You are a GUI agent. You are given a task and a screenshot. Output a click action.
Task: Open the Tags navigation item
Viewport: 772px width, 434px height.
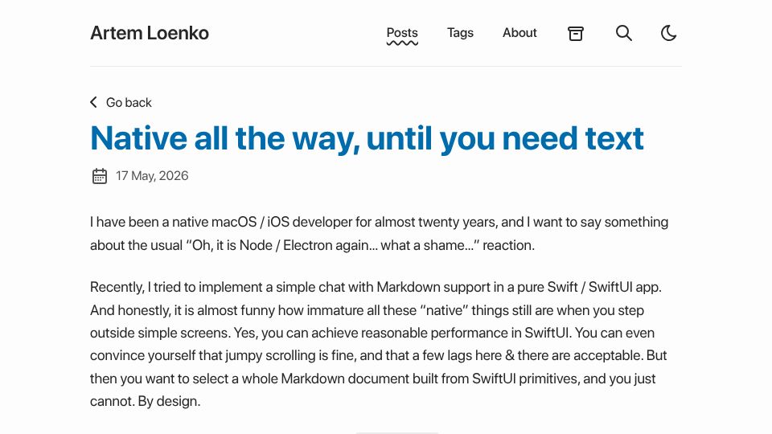coord(460,32)
